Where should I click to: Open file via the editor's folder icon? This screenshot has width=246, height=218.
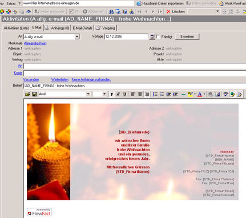28,94
